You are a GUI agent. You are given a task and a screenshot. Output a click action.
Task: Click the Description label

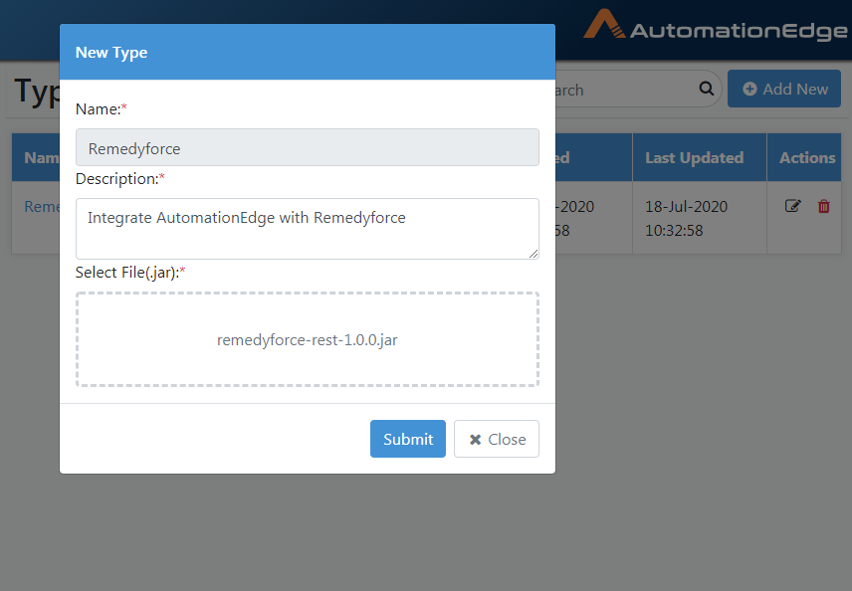pos(120,179)
